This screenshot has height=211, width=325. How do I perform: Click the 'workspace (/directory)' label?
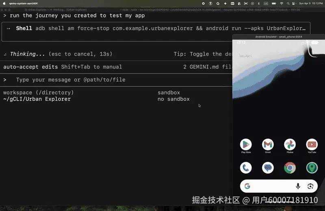coord(38,93)
